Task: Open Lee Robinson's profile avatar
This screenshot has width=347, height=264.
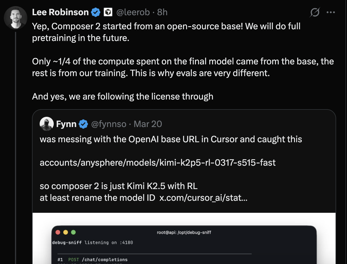Action: [16, 18]
